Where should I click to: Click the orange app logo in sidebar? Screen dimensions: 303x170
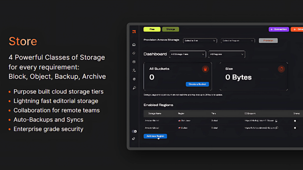point(134,32)
